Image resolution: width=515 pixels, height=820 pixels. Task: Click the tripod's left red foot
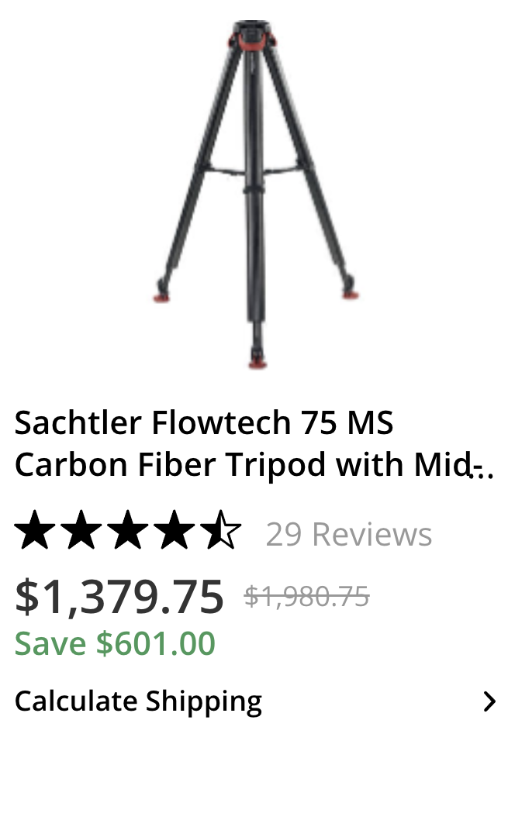pyautogui.click(x=161, y=298)
